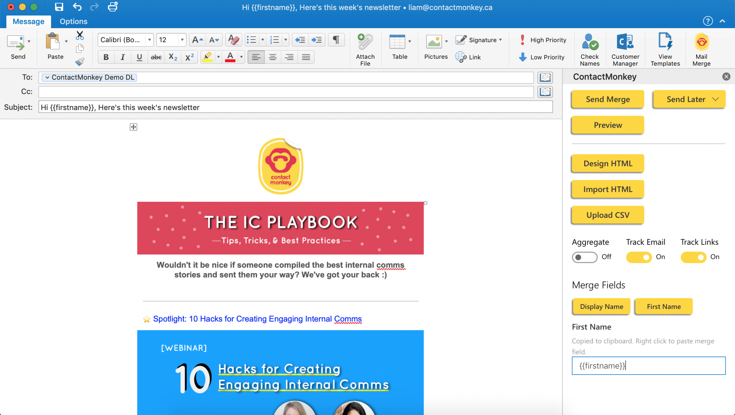Switch to the Message tab
The image size is (735, 415).
28,21
